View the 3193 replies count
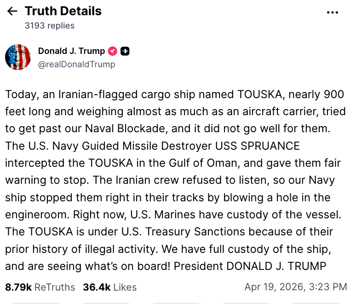The width and height of the screenshot is (356, 304). pos(50,26)
